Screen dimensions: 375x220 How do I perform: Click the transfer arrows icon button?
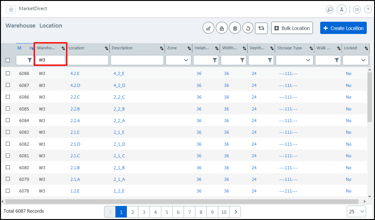click(261, 28)
